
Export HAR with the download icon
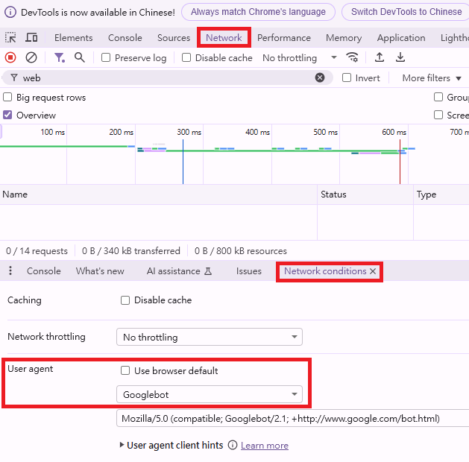pyautogui.click(x=400, y=57)
